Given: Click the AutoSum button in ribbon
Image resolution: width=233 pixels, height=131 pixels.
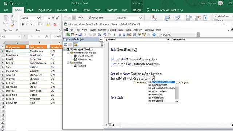Looking at the screenshot, I should click(222, 16).
